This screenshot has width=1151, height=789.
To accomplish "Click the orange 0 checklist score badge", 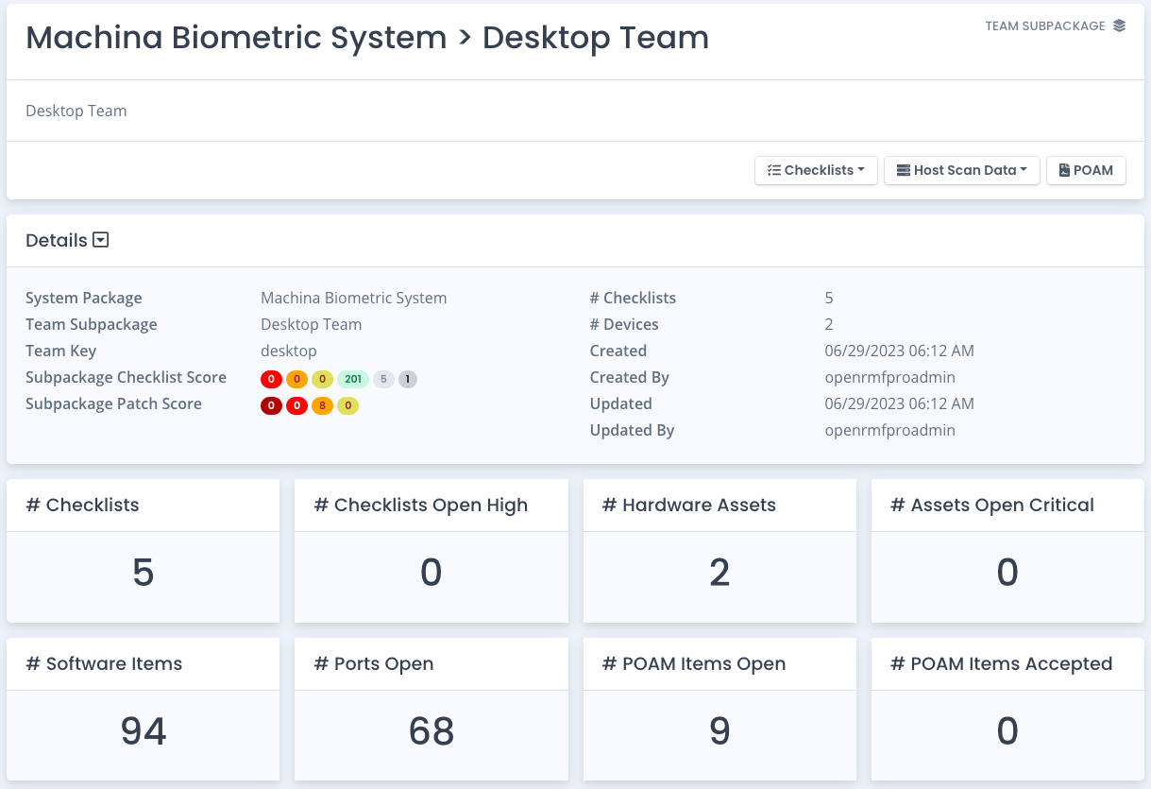I will point(296,380).
